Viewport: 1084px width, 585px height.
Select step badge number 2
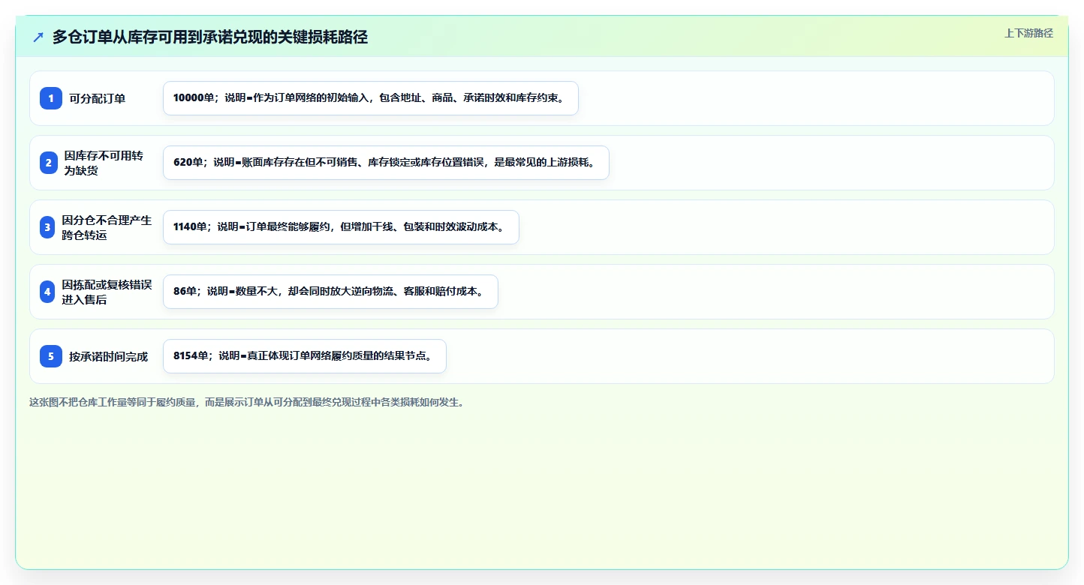[x=47, y=163]
